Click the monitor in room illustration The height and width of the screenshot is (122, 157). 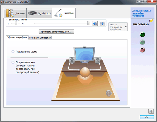(x=84, y=55)
